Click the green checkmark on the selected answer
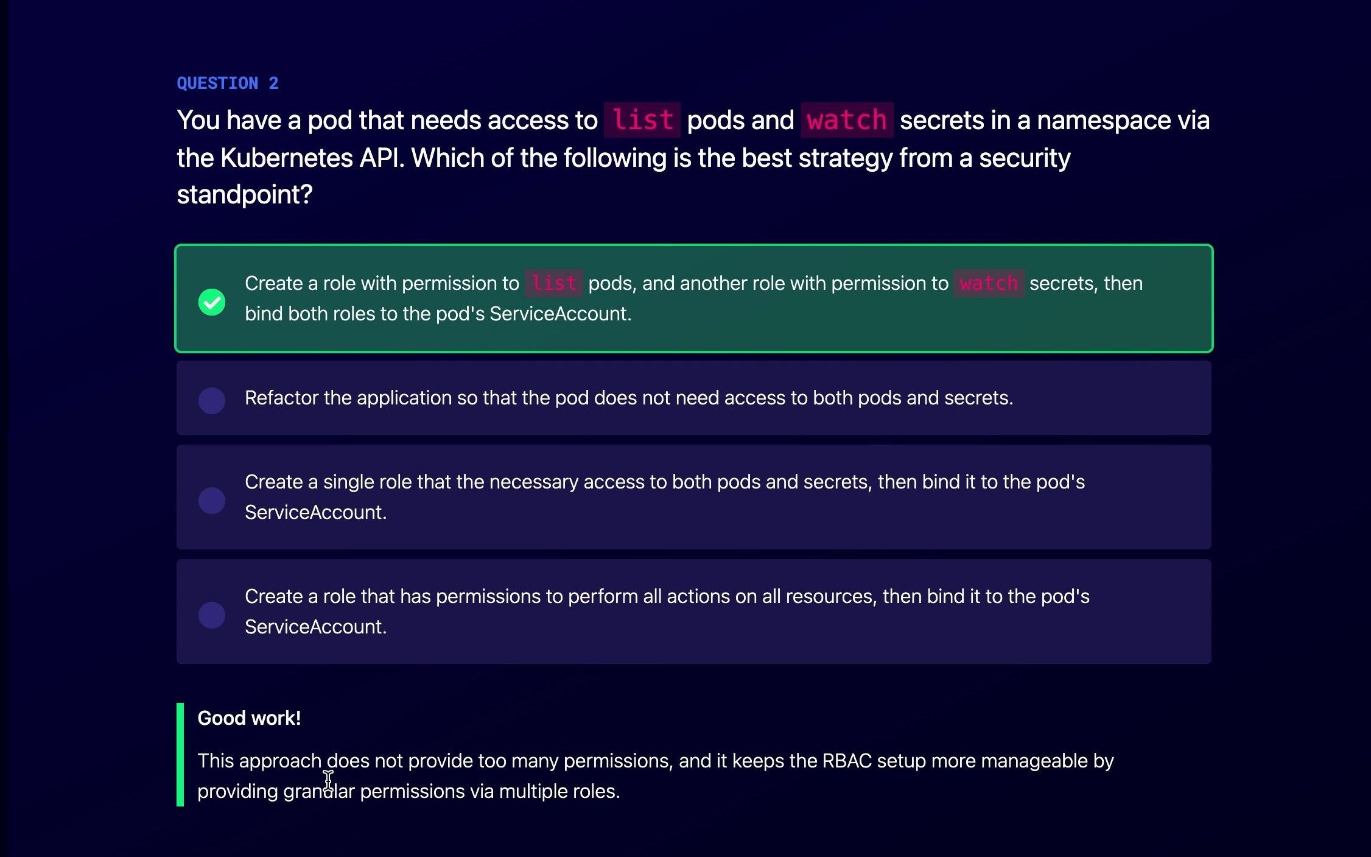1371x857 pixels. [x=212, y=302]
